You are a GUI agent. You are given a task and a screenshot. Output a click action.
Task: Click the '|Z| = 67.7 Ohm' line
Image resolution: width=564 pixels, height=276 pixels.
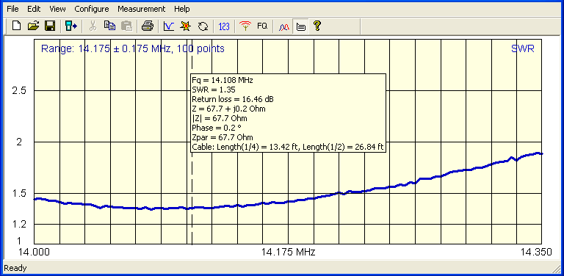[220, 118]
